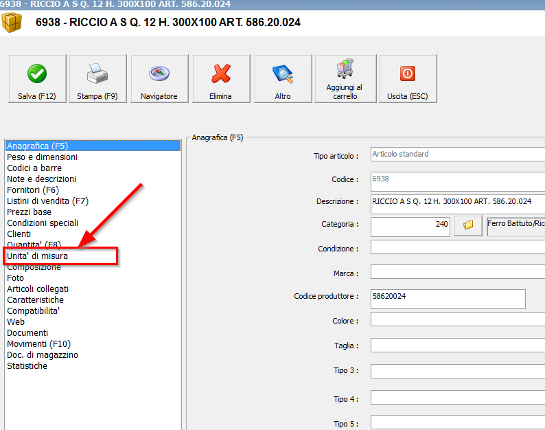Select Articoli collegati in the list
The image size is (545, 430).
(x=93, y=288)
